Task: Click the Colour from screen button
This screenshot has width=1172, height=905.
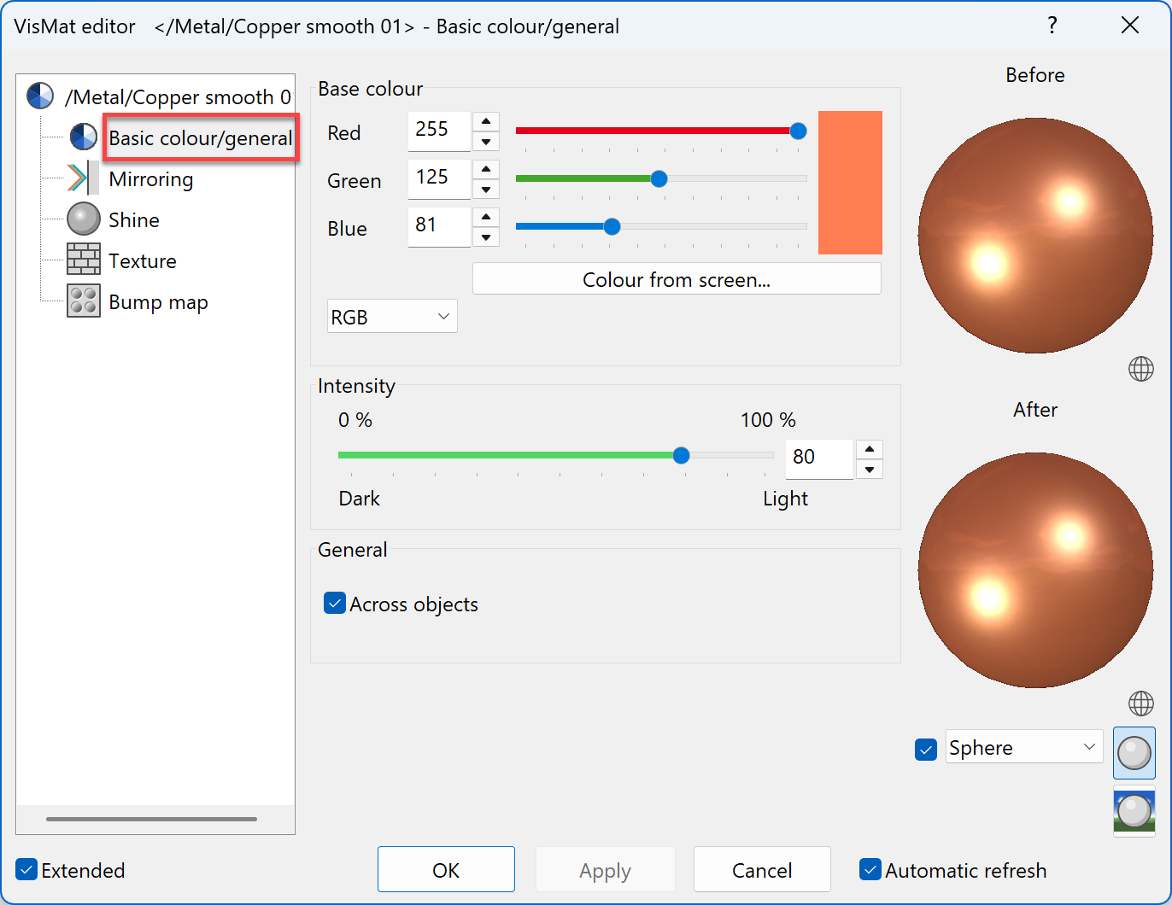Action: (x=677, y=279)
